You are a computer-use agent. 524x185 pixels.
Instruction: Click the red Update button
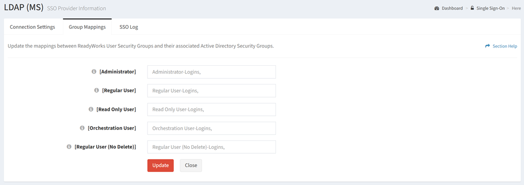click(161, 165)
